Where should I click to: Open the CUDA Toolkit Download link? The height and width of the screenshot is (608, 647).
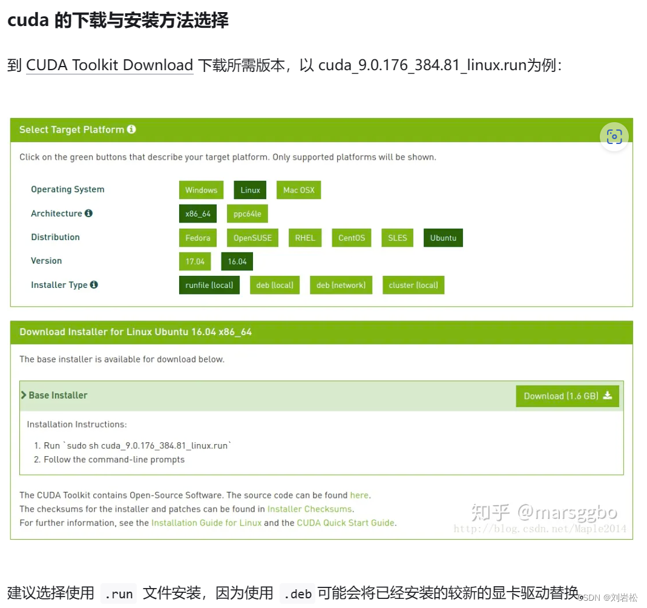(x=109, y=65)
